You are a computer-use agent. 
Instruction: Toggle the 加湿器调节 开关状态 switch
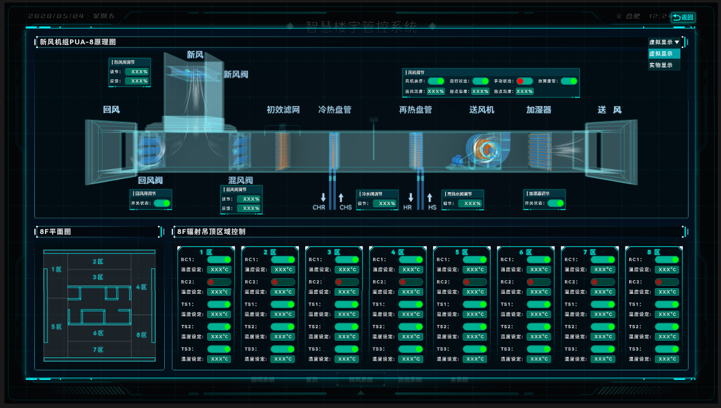pyautogui.click(x=556, y=203)
